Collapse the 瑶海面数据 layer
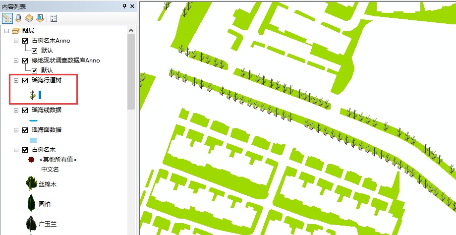Image resolution: width=456 pixels, height=235 pixels. tap(16, 130)
